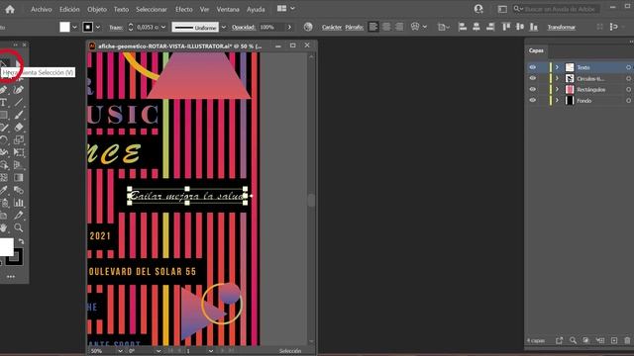The width and height of the screenshot is (634, 356).
Task: Expand the Fondo layer
Action: [557, 100]
